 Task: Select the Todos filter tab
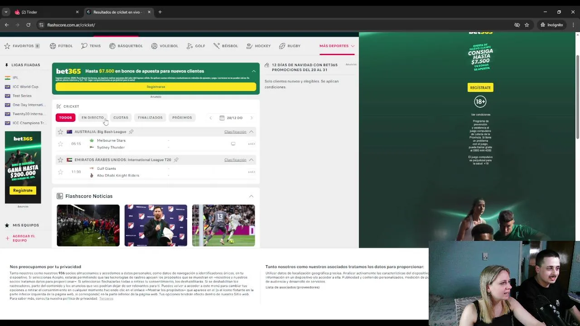tap(65, 118)
